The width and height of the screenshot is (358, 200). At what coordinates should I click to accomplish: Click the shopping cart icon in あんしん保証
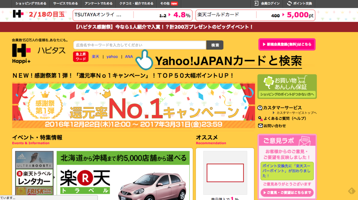point(302,80)
